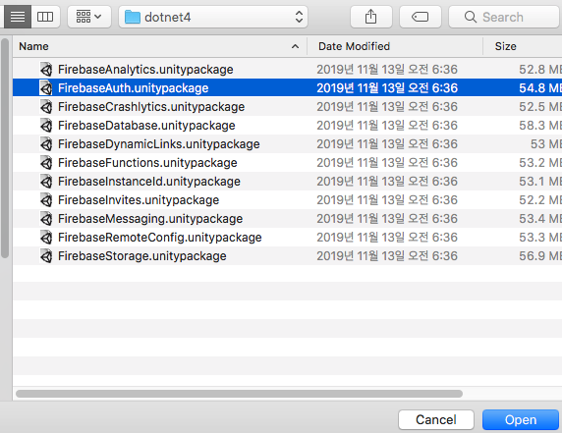Click the Share toolbar icon
The image size is (562, 433).
371,17
